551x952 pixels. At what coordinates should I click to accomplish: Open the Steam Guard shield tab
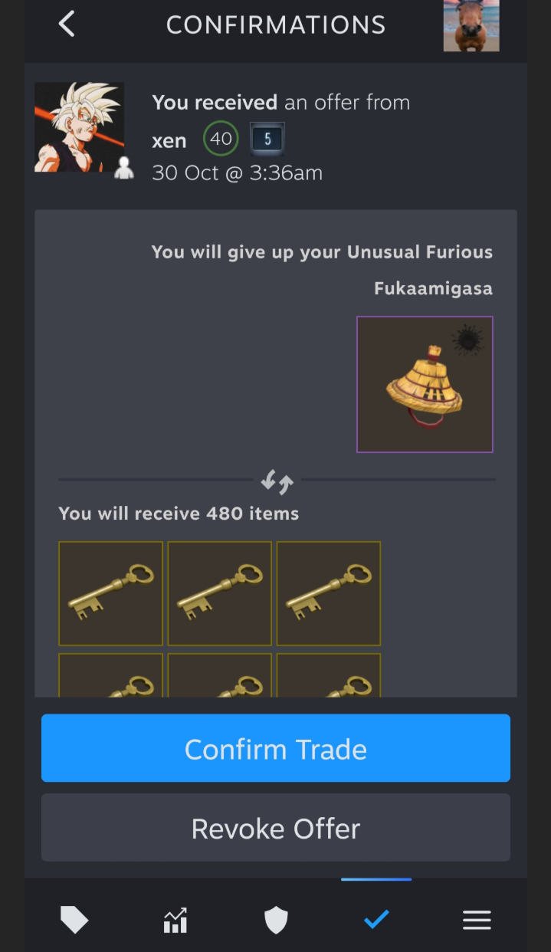pyautogui.click(x=276, y=920)
